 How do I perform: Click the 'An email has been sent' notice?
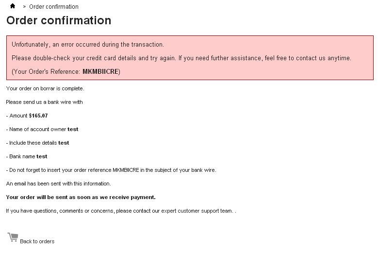pyautogui.click(x=58, y=184)
